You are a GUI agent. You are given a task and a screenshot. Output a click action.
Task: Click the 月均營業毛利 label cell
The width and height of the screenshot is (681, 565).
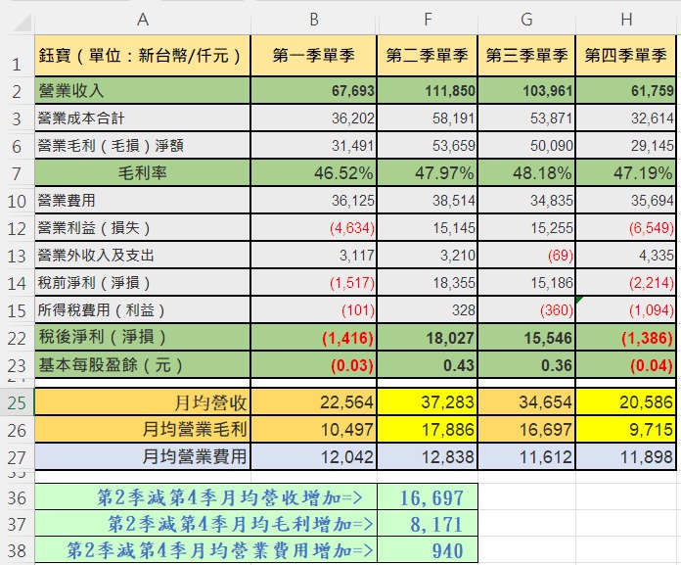coord(143,430)
